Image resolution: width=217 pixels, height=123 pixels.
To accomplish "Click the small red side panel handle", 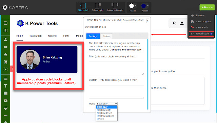I will pos(12,69).
